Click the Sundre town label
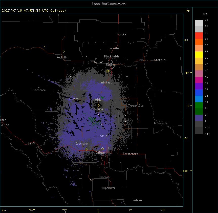 click(x=74, y=99)
